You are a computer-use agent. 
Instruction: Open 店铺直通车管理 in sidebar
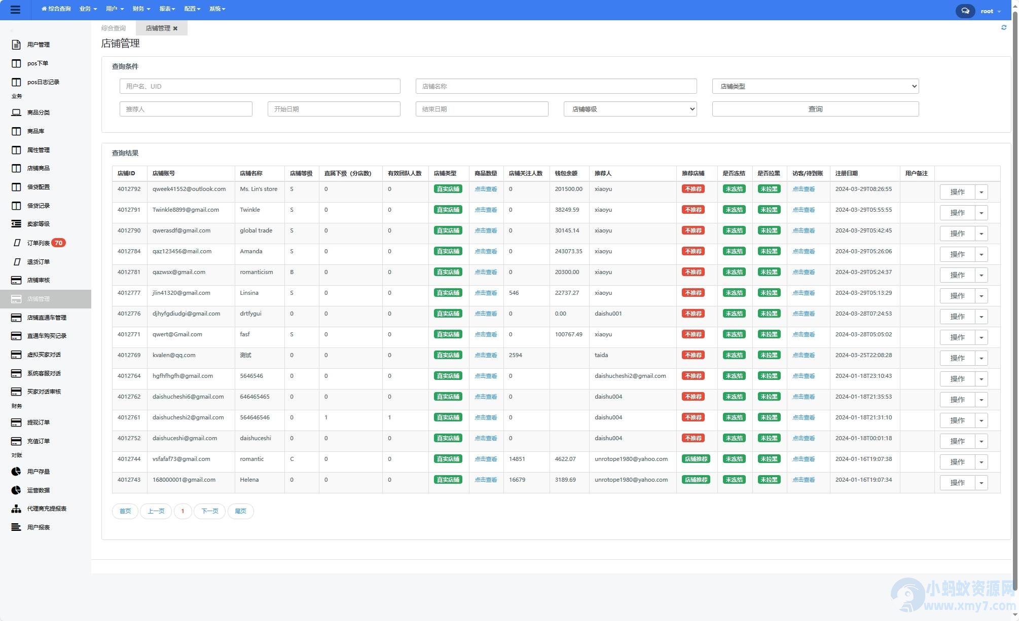tap(47, 318)
